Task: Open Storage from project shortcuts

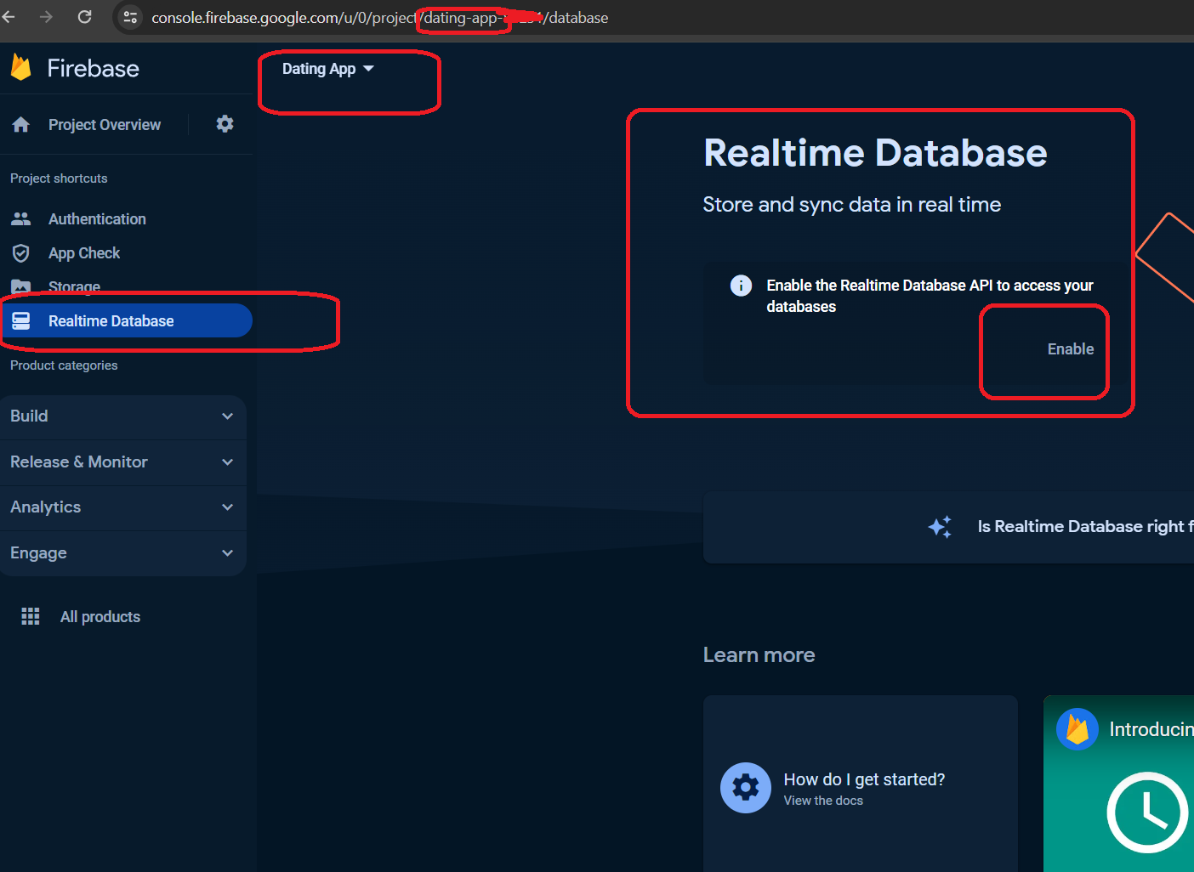Action: pyautogui.click(x=74, y=286)
